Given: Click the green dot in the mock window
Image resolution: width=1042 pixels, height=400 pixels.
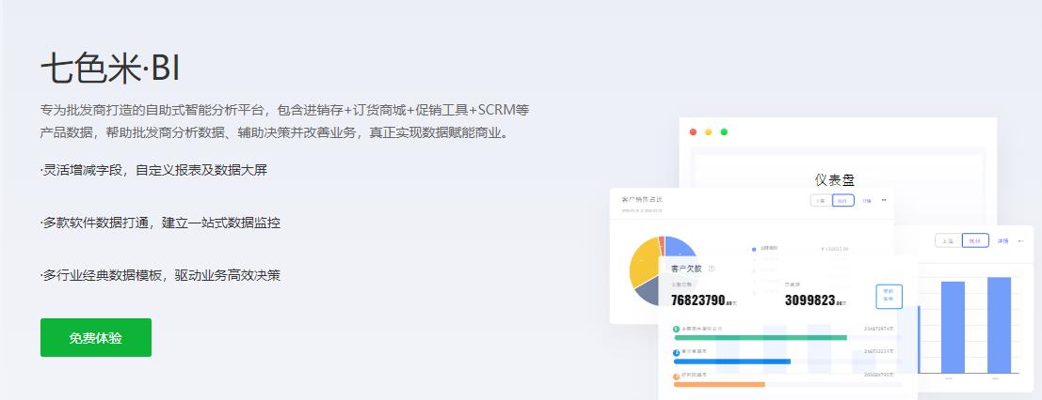Looking at the screenshot, I should (725, 132).
